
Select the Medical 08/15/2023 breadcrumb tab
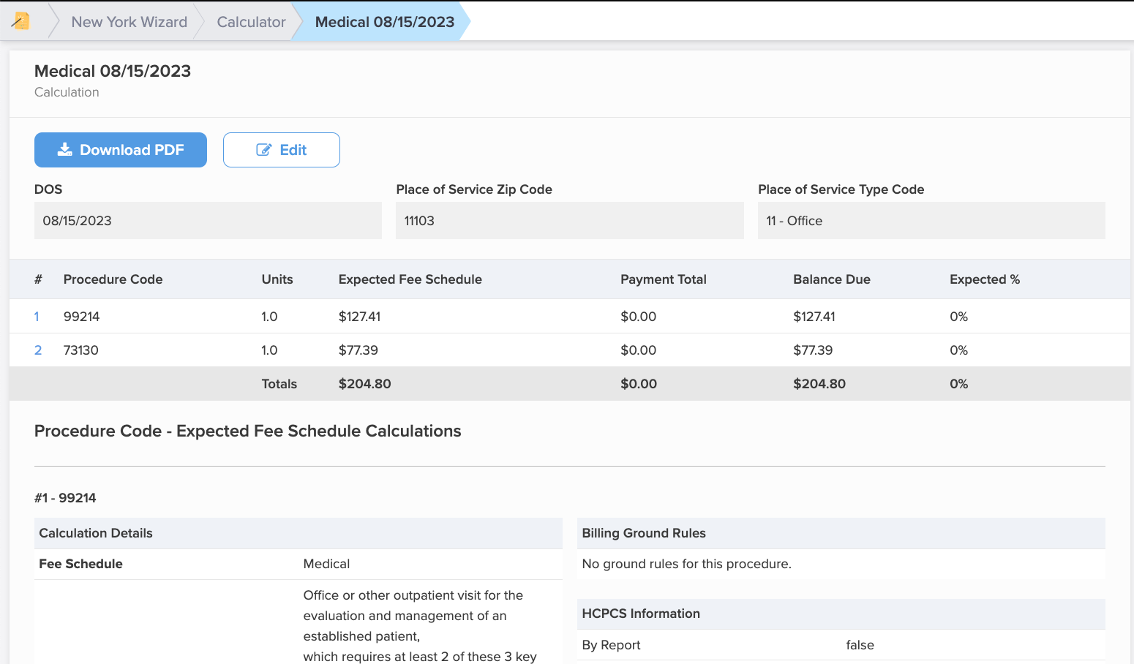(x=384, y=22)
